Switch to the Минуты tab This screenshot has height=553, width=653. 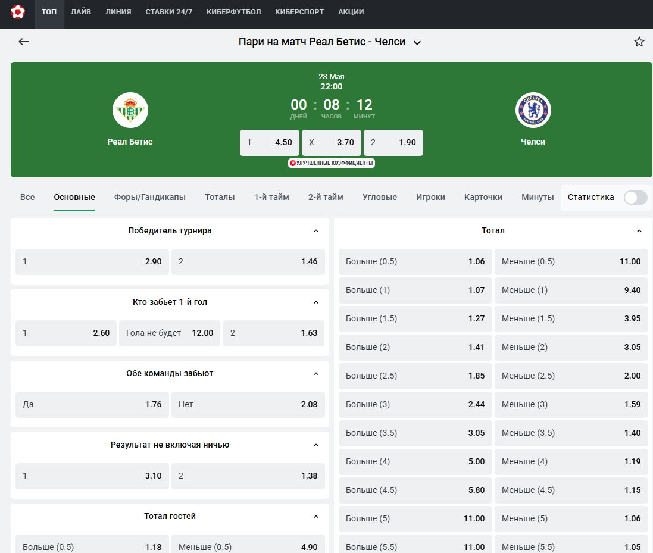[x=538, y=198]
